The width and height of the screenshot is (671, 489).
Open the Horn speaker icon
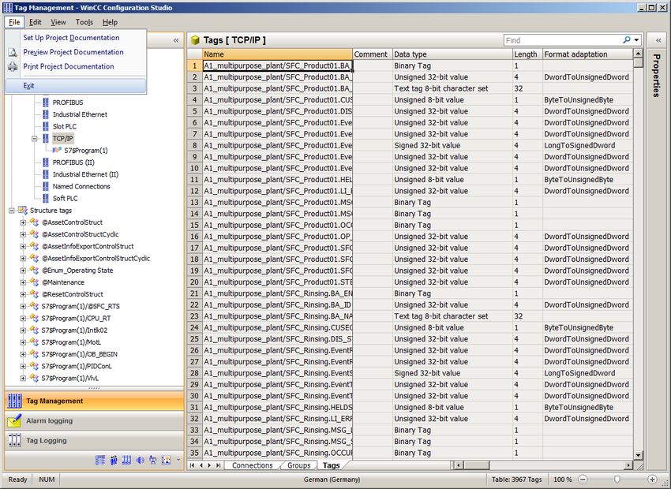pyautogui.click(x=140, y=460)
